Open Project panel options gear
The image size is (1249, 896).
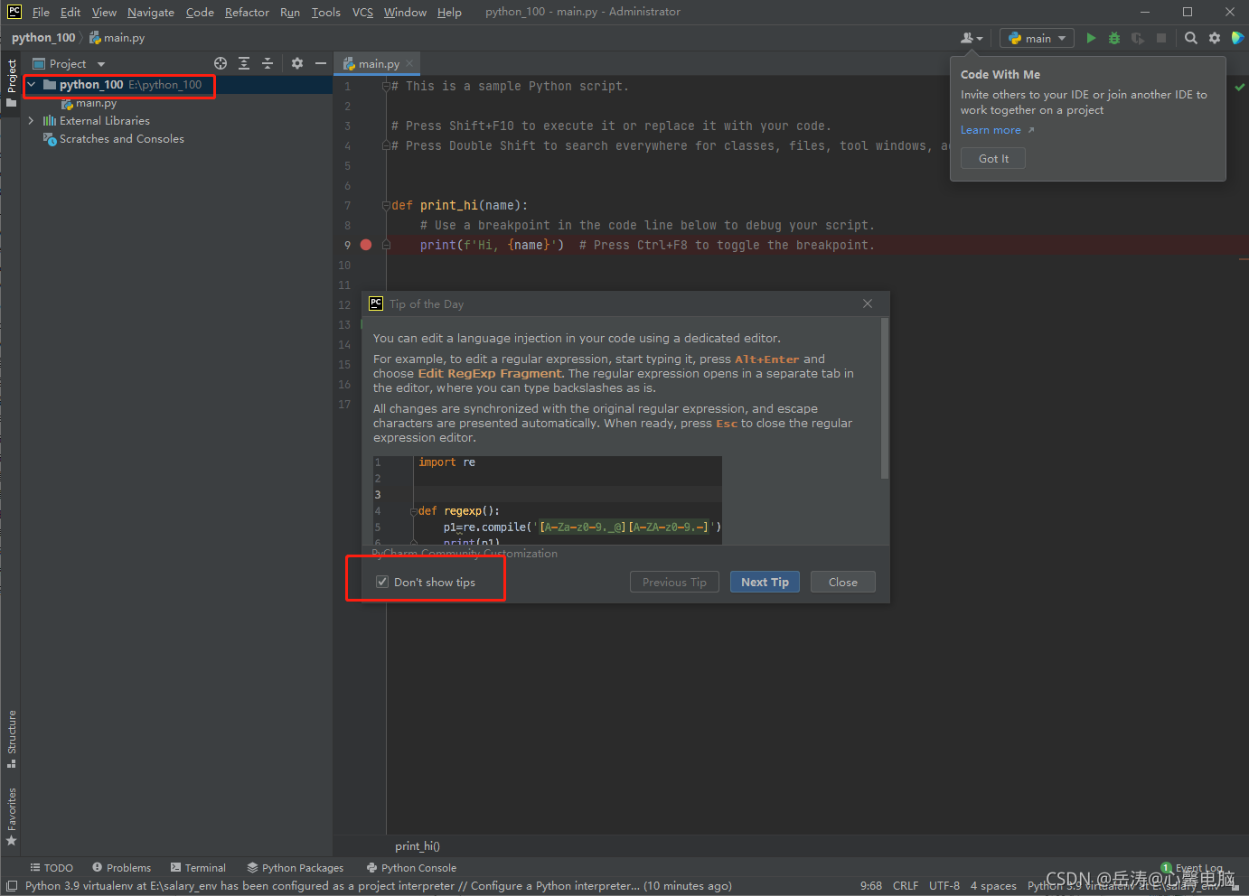(x=297, y=63)
